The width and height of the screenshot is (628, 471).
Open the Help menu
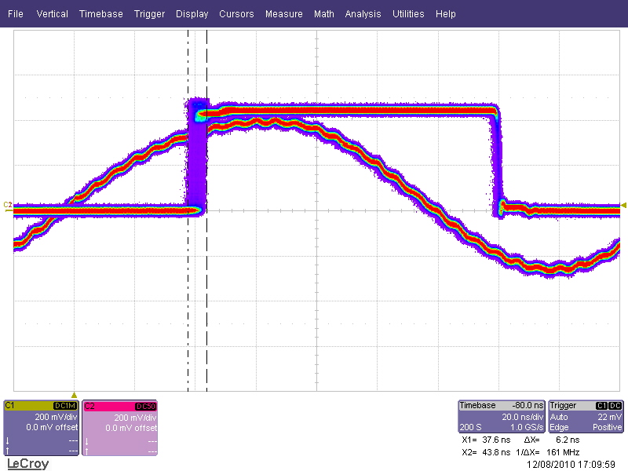tap(446, 14)
